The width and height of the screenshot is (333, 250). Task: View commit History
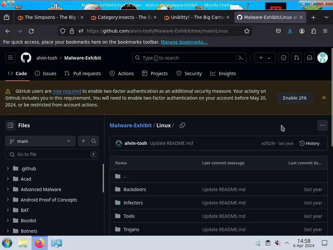click(309, 143)
